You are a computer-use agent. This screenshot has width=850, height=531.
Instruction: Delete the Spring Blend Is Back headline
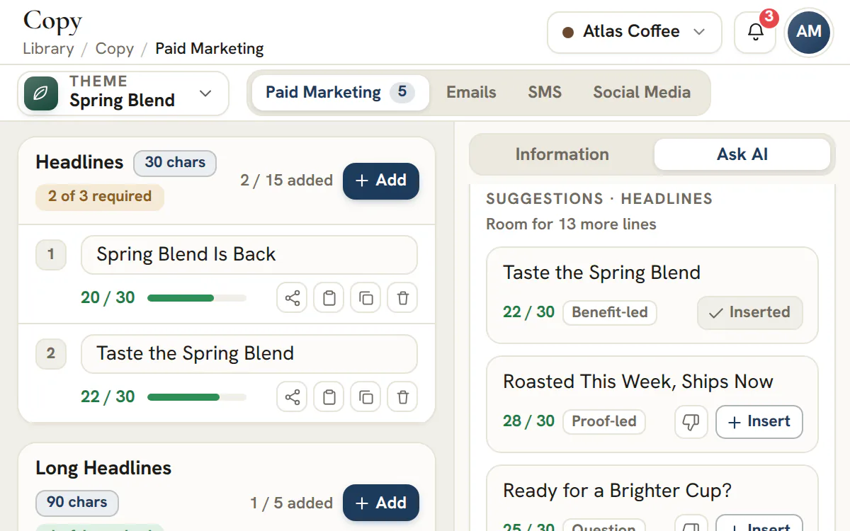pos(403,298)
